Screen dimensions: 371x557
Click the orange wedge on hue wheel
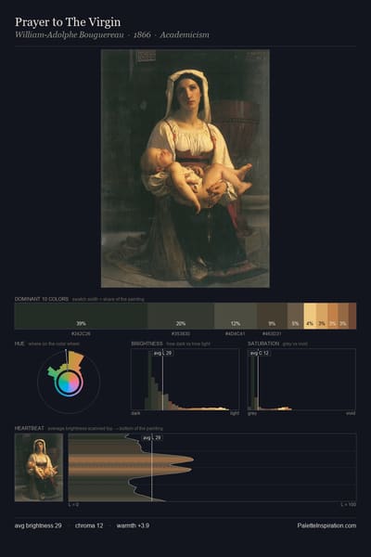76,360
